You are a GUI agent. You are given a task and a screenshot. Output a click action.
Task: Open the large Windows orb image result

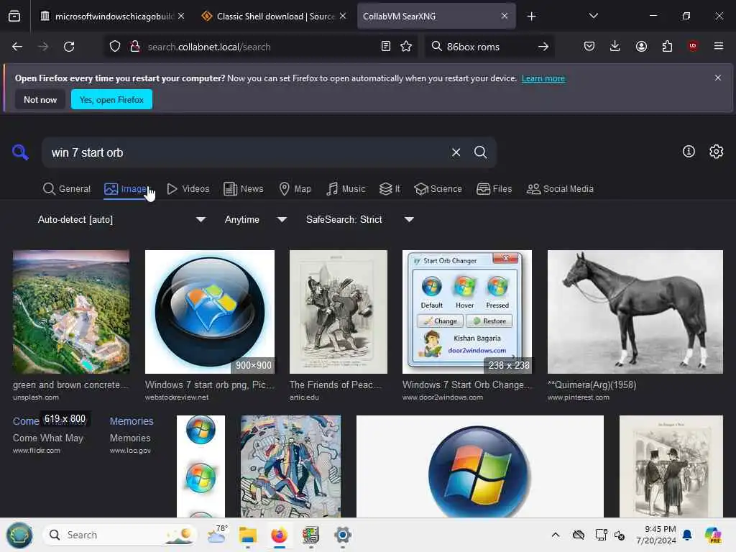click(479, 466)
